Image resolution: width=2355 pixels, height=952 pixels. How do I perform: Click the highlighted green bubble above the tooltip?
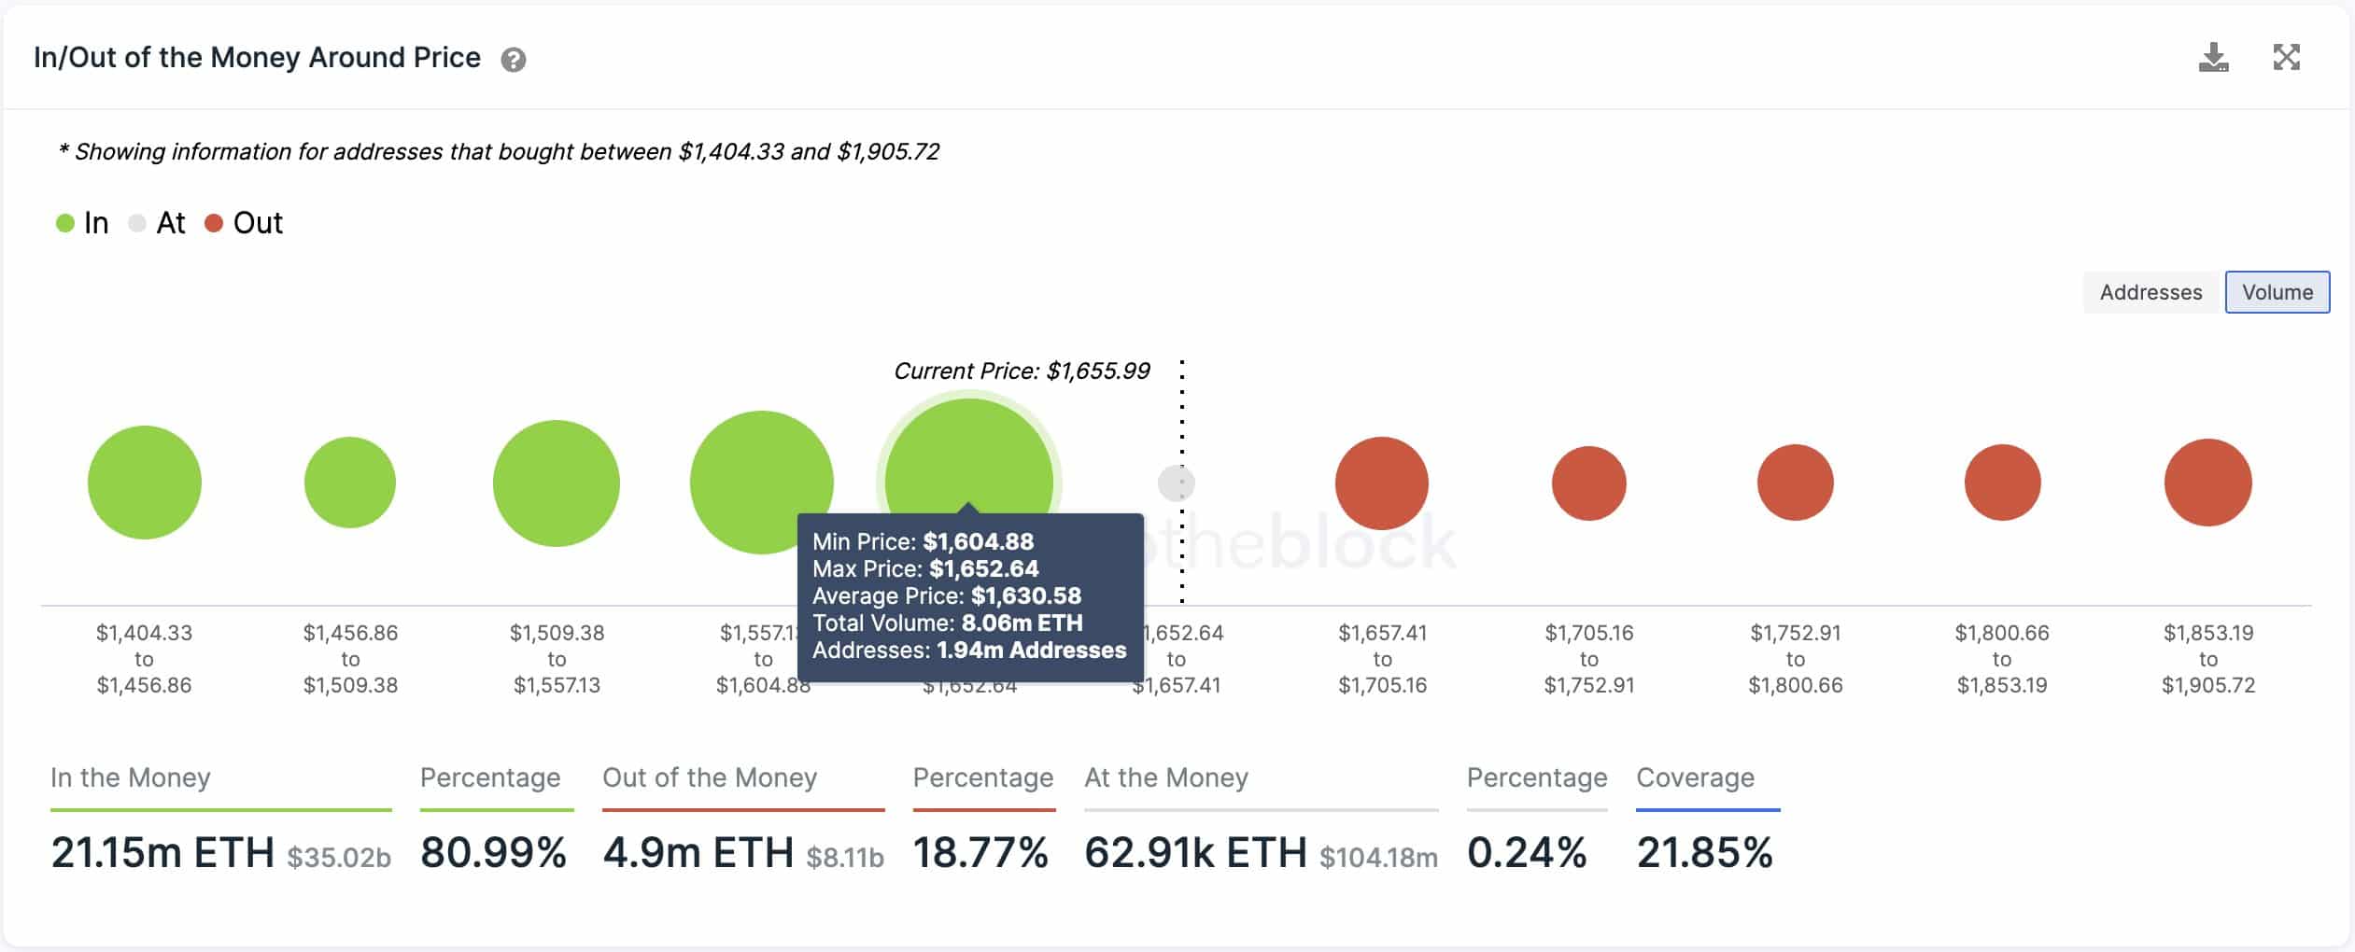pyautogui.click(x=969, y=457)
